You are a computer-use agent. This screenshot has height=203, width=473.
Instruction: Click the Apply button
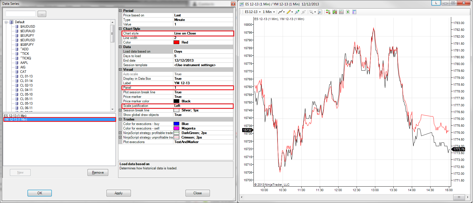click(118, 193)
